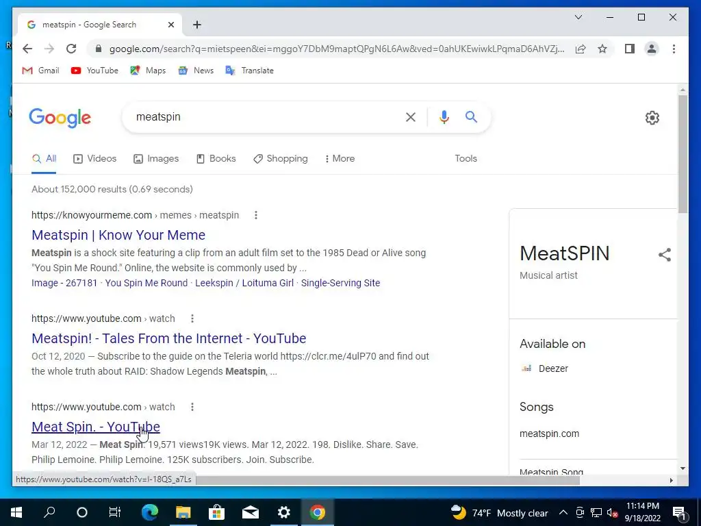View site information padlock icon
Viewport: 701px width, 526px height.
click(x=99, y=49)
